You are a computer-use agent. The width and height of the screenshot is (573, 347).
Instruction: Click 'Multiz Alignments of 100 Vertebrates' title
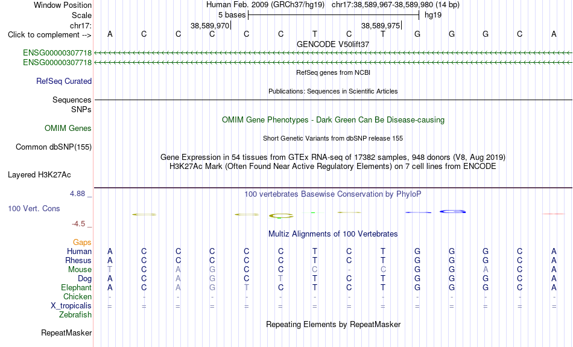click(x=333, y=234)
